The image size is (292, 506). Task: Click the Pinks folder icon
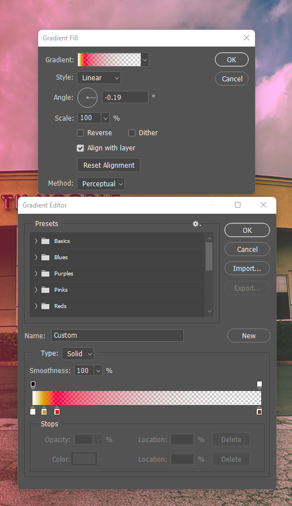45,290
